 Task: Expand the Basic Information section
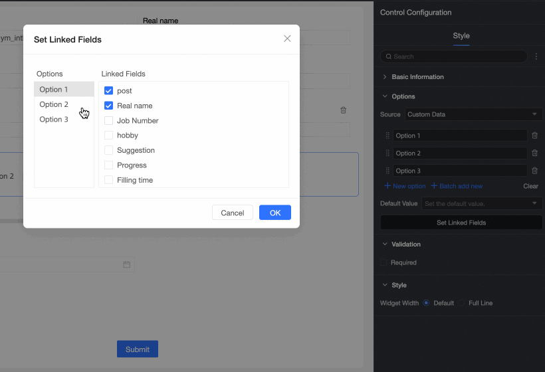pos(385,77)
